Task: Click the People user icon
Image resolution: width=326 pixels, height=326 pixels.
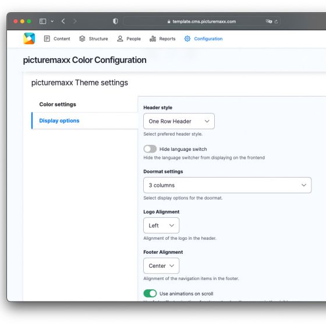Action: point(120,38)
